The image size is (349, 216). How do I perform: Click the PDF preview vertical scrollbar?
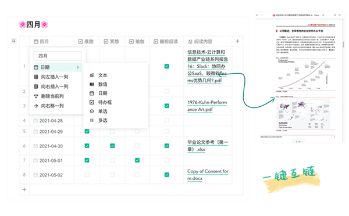pos(343,45)
